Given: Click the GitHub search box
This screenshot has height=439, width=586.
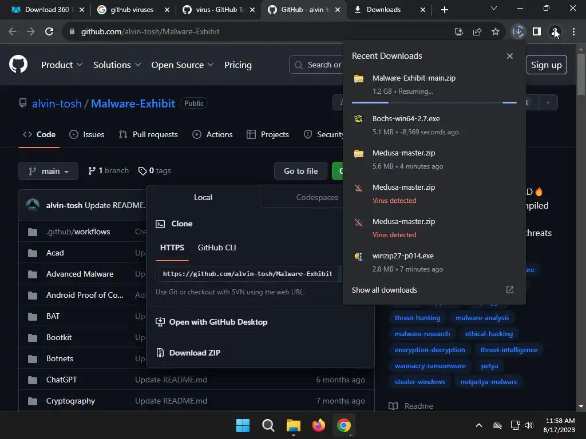Looking at the screenshot, I should tap(317, 65).
